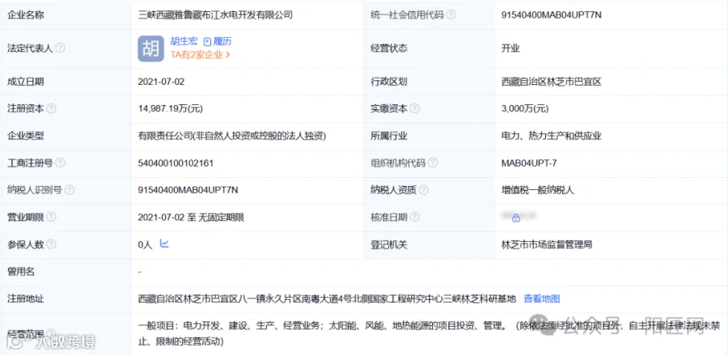Select 林芝市市场监督管理局 value

point(547,244)
